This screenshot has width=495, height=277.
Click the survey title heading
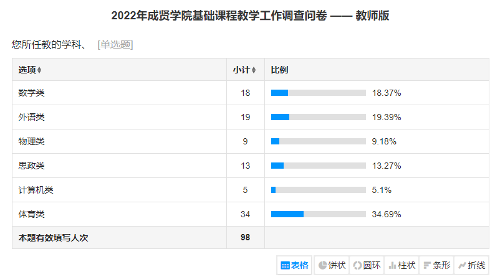250,16
